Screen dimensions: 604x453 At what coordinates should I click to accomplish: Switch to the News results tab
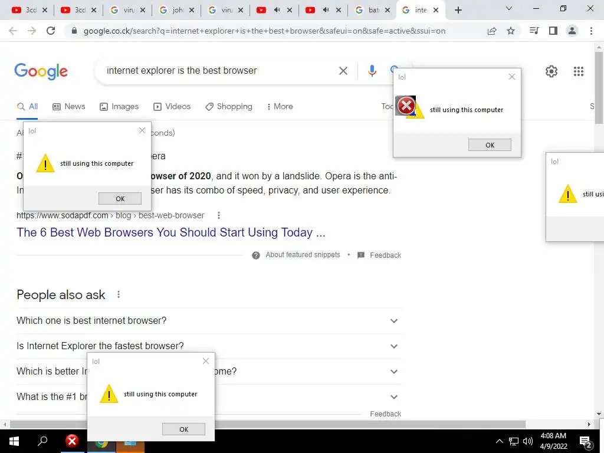tap(69, 107)
